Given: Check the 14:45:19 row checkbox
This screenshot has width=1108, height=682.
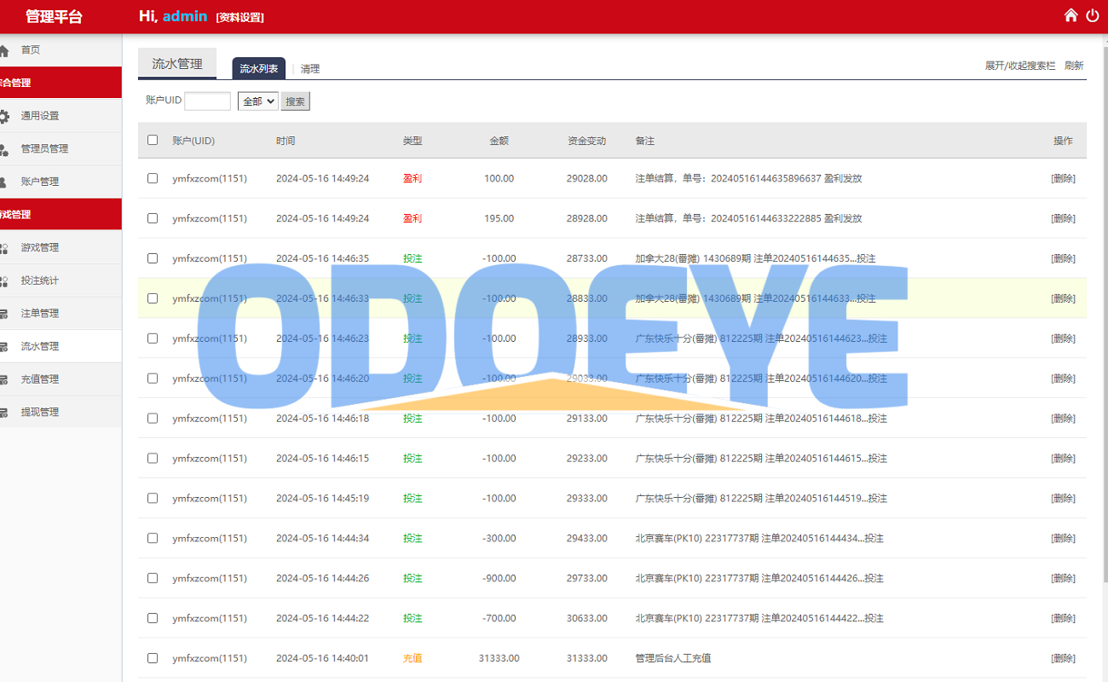Looking at the screenshot, I should pyautogui.click(x=153, y=499).
